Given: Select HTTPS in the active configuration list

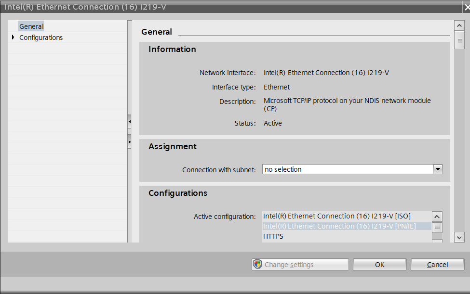Looking at the screenshot, I should tap(273, 236).
